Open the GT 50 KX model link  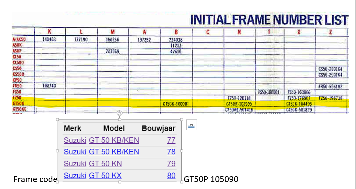(x=105, y=175)
